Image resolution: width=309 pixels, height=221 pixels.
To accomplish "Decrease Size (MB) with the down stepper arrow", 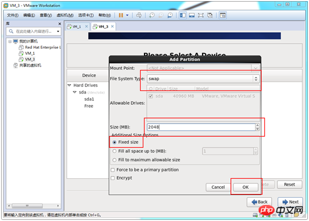I will click(257, 129).
